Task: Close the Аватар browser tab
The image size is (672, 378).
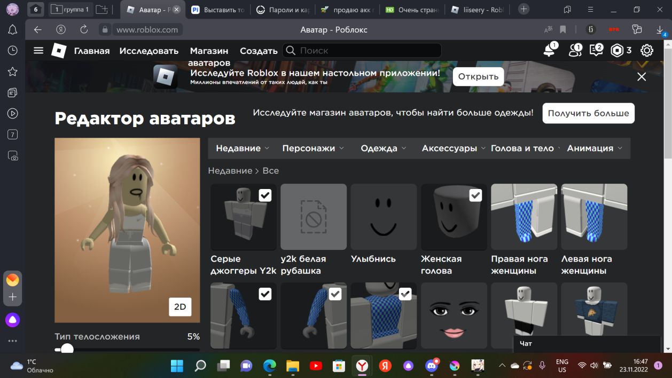Action: pos(176,10)
